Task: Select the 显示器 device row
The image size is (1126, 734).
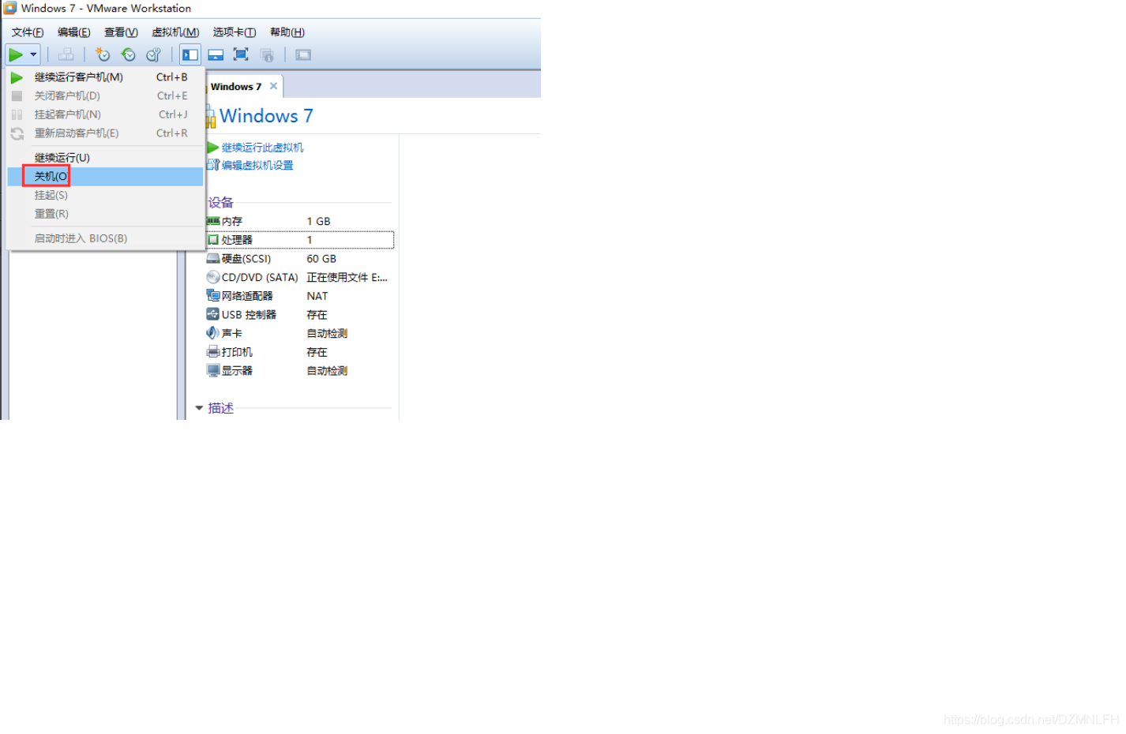Action: tap(299, 371)
